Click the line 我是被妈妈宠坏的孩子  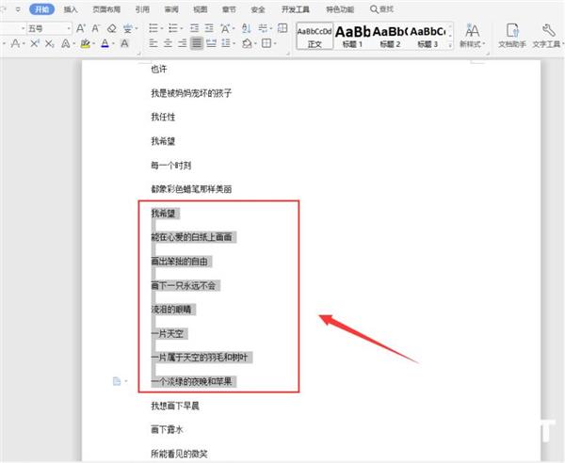[x=191, y=93]
